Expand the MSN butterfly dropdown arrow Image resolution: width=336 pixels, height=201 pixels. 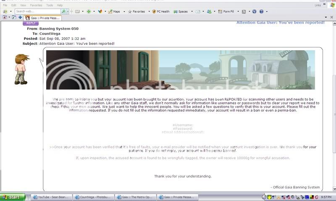pyautogui.click(x=105, y=12)
